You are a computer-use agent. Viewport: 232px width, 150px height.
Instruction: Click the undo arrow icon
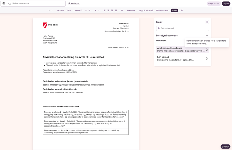pyautogui.click(x=48, y=10)
